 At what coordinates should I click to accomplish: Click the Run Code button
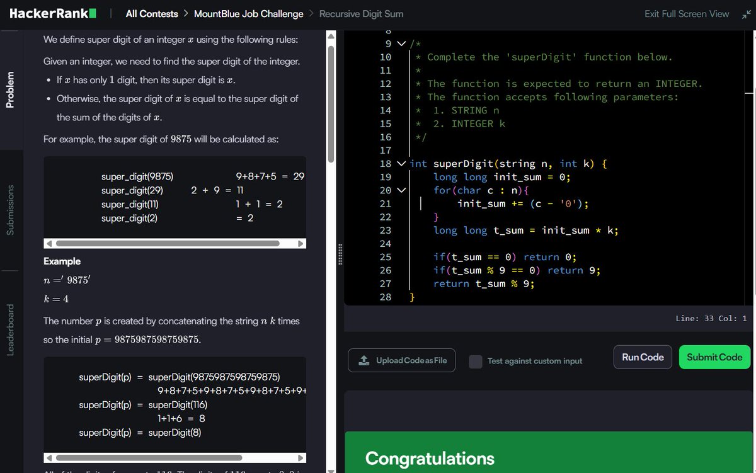[x=643, y=357]
